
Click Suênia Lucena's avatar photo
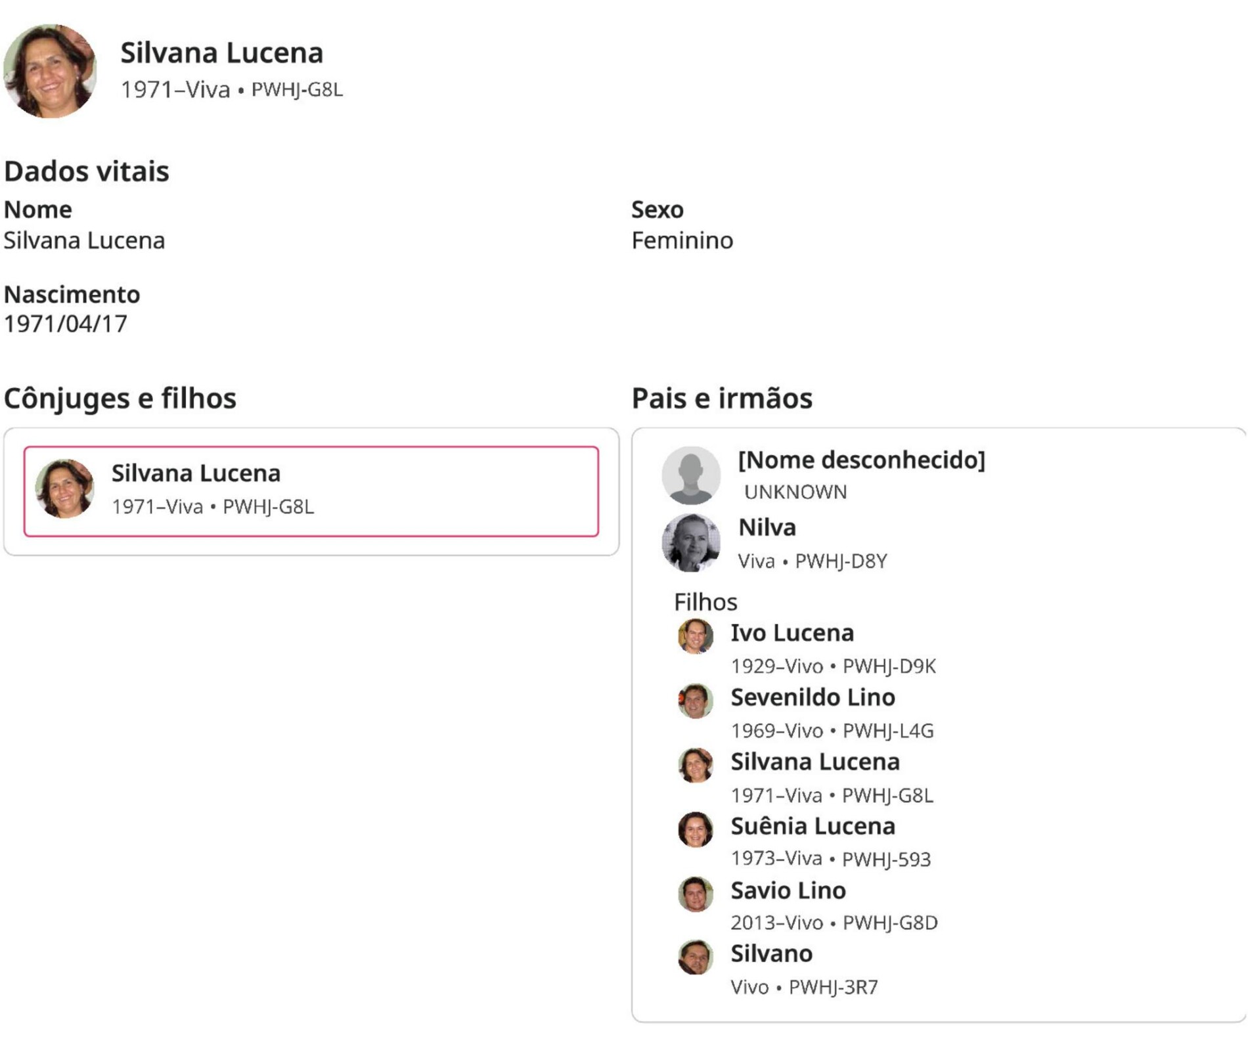pos(695,829)
